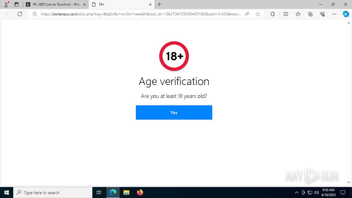View site information lock icon

[35, 14]
